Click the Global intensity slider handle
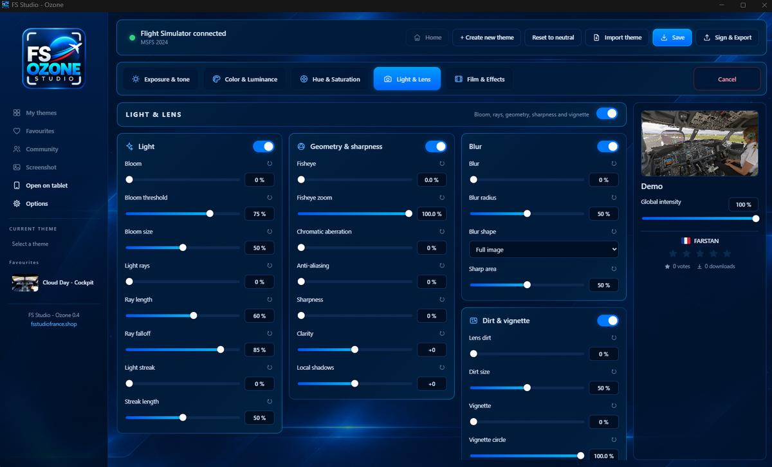The height and width of the screenshot is (467, 772). click(756, 219)
